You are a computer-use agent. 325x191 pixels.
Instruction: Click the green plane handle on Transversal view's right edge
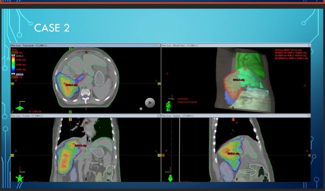click(x=159, y=84)
